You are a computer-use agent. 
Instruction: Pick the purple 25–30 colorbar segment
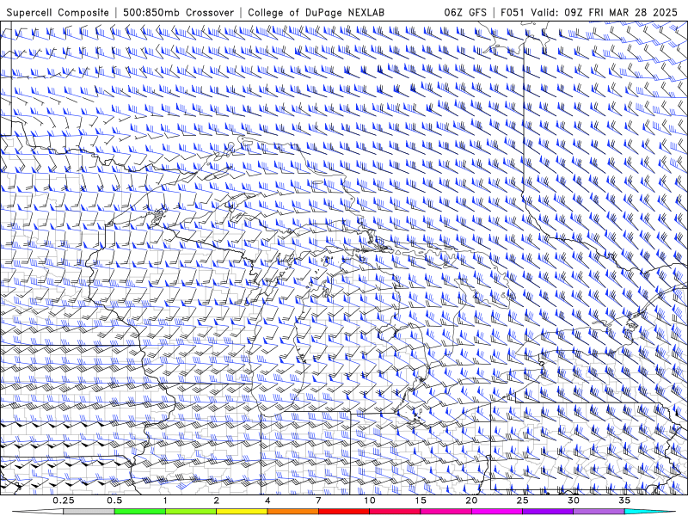pyautogui.click(x=548, y=512)
